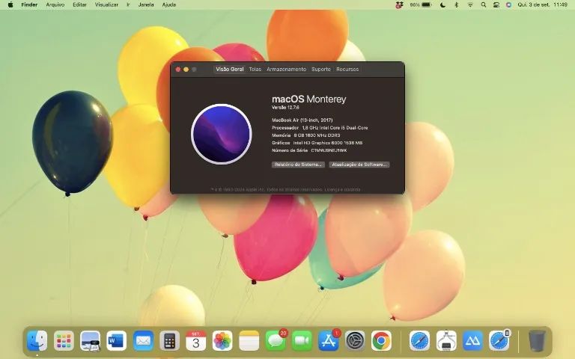Open Handoff Safari icon with phone badge

(x=499, y=341)
